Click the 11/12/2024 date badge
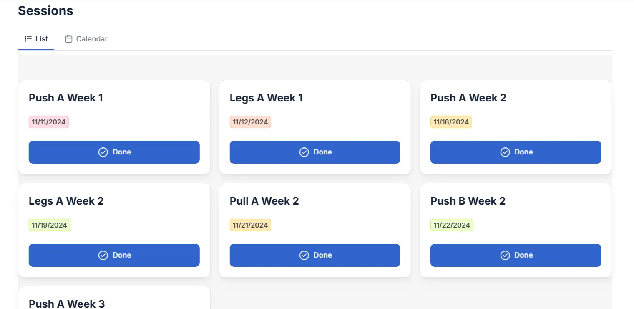Image resolution: width=634 pixels, height=309 pixels. tap(250, 122)
